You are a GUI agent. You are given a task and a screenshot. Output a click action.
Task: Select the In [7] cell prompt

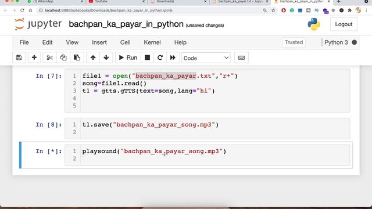(x=49, y=76)
